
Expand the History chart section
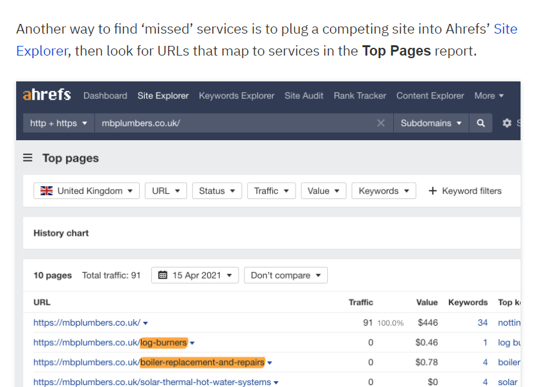(61, 233)
